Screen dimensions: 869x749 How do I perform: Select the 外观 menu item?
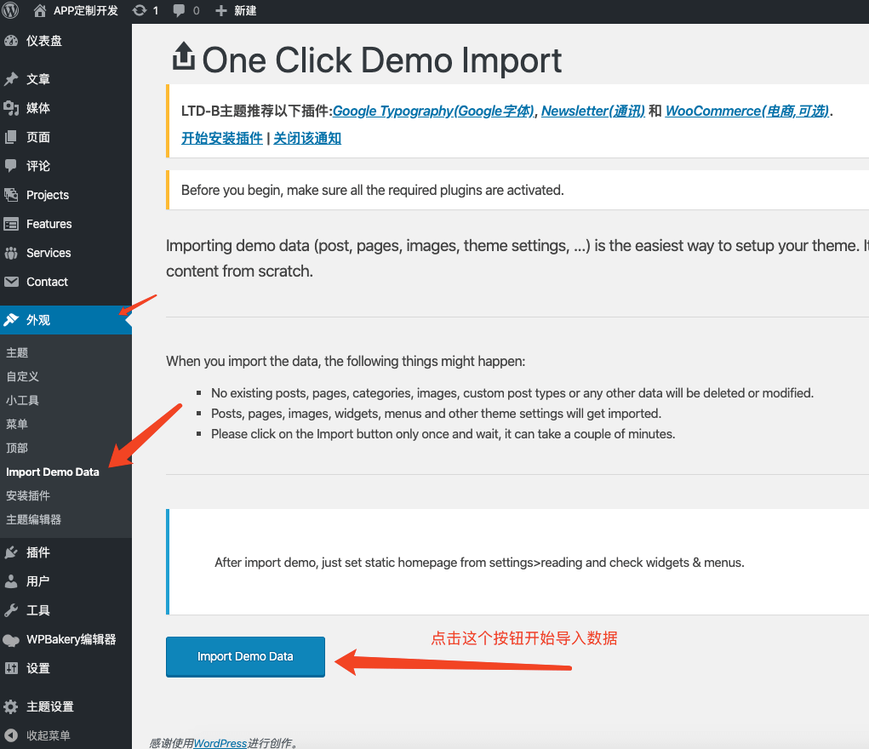pyautogui.click(x=66, y=320)
